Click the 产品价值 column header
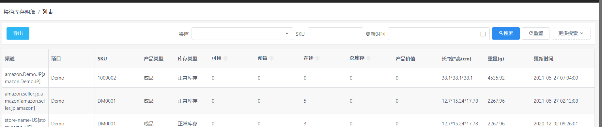 416,59
